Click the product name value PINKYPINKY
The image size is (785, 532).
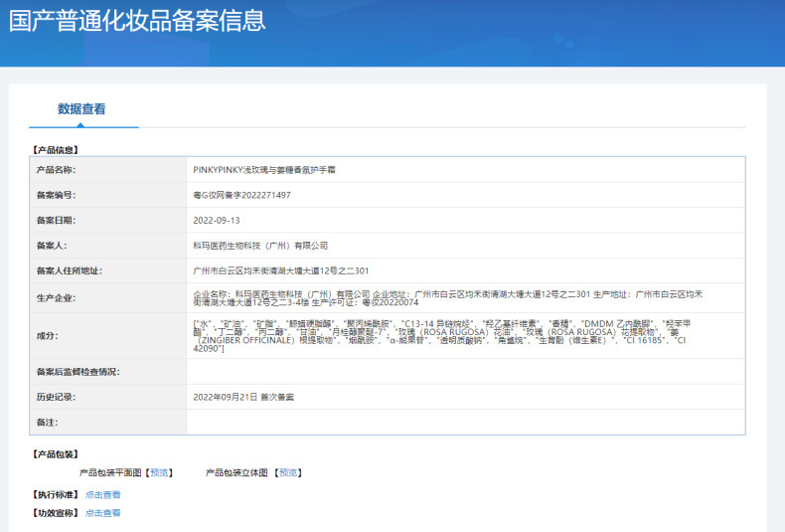tap(264, 170)
